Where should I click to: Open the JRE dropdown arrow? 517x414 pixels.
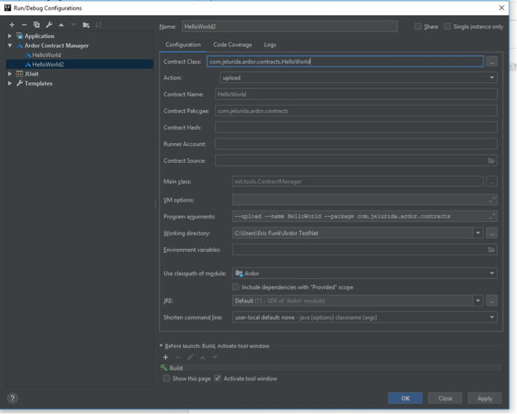pyautogui.click(x=478, y=301)
